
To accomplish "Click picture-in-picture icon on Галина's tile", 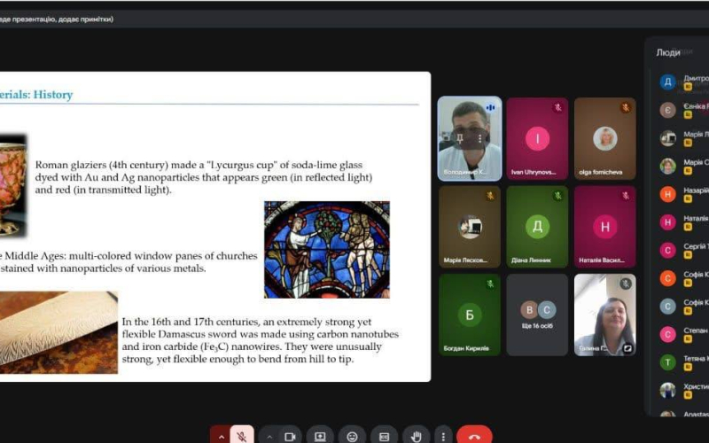I will point(627,348).
